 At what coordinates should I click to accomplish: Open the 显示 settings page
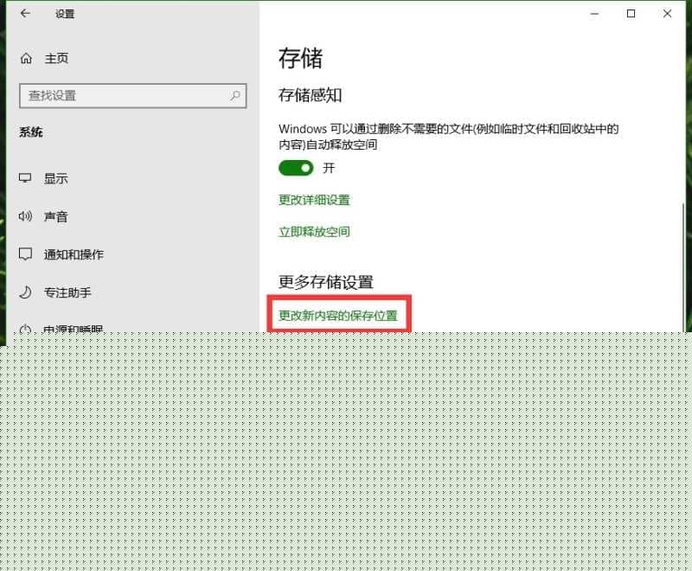click(55, 179)
